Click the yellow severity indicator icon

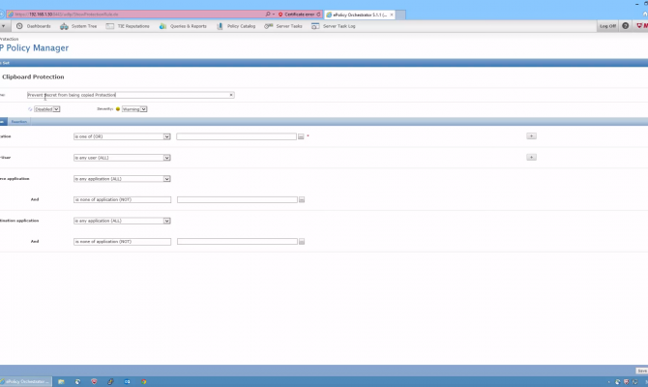(x=118, y=109)
